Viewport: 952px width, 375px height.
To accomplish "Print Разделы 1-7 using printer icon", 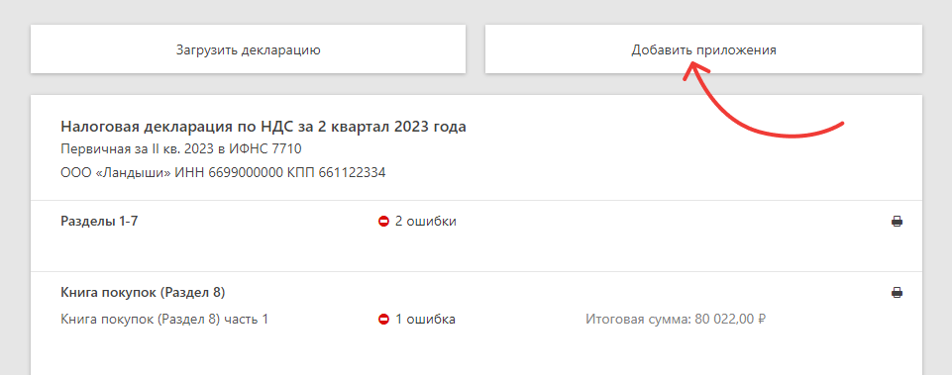I will click(897, 222).
